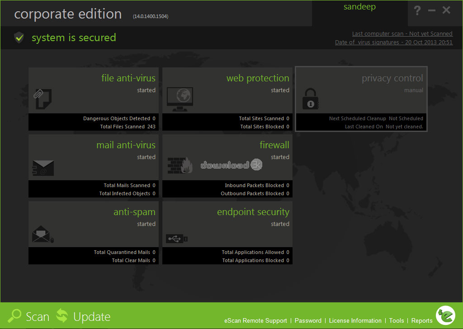Open eScan Remote Support
This screenshot has width=463, height=329.
click(255, 320)
